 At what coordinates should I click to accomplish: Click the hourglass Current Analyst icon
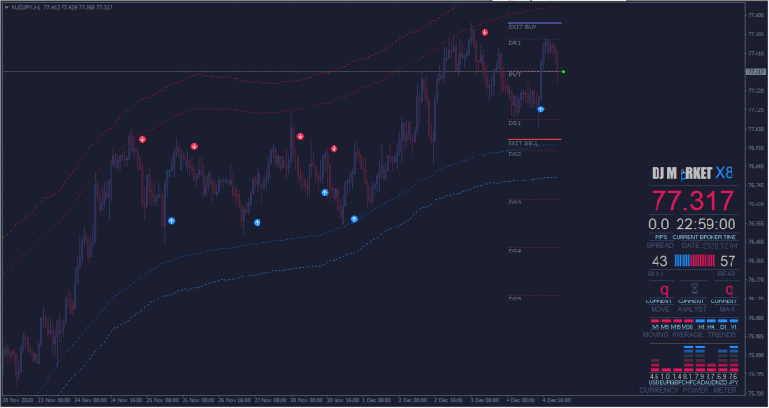(x=693, y=287)
